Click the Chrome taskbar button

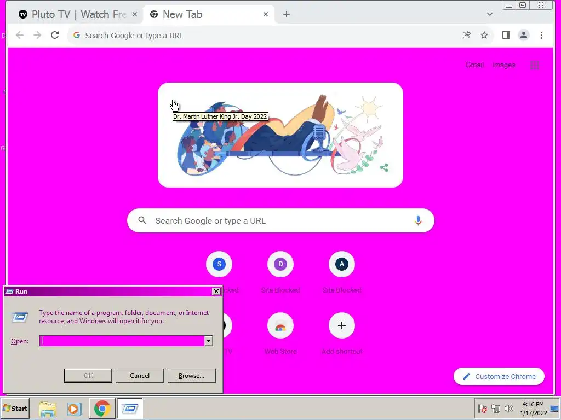click(102, 409)
